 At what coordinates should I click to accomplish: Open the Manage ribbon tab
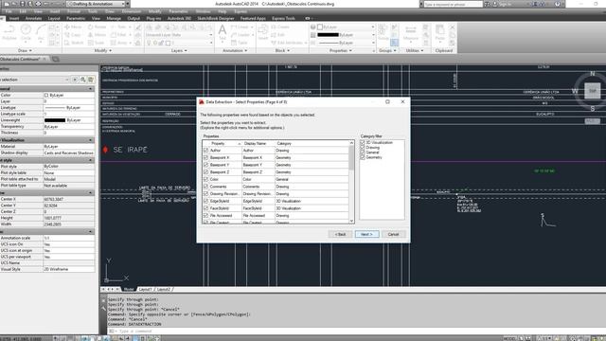click(114, 18)
